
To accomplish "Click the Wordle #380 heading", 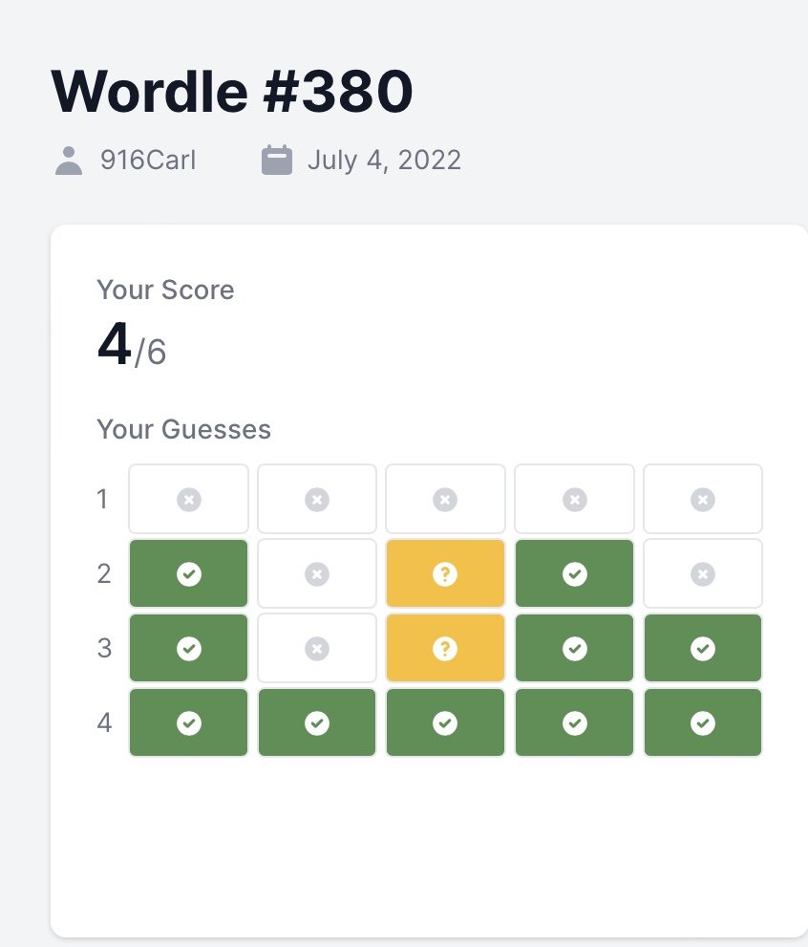I will coord(232,92).
